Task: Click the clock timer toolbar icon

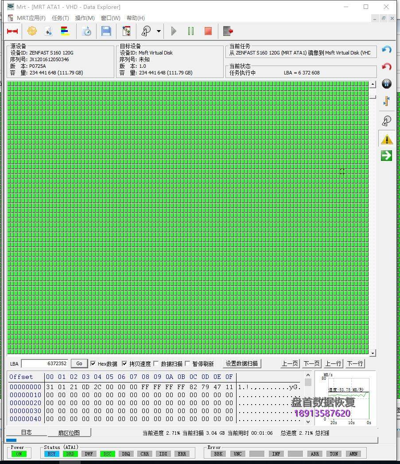Action: tap(86, 31)
